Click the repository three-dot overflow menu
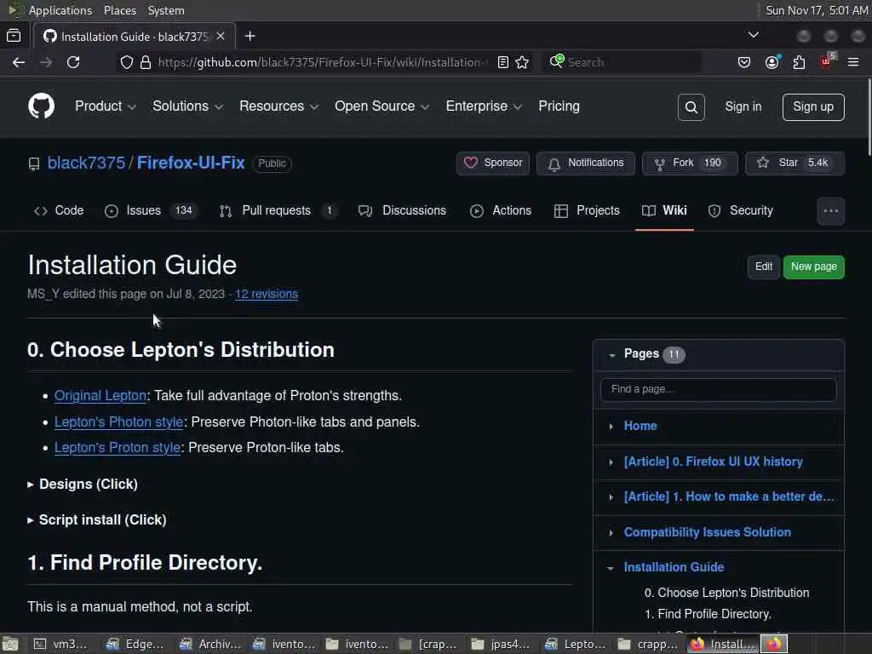The width and height of the screenshot is (872, 654). [x=831, y=211]
